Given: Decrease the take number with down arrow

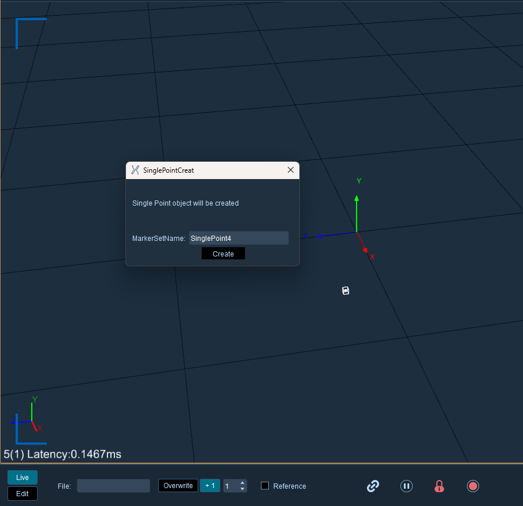Looking at the screenshot, I should click(243, 489).
